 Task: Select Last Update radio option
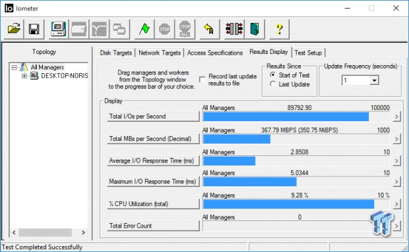[272, 84]
